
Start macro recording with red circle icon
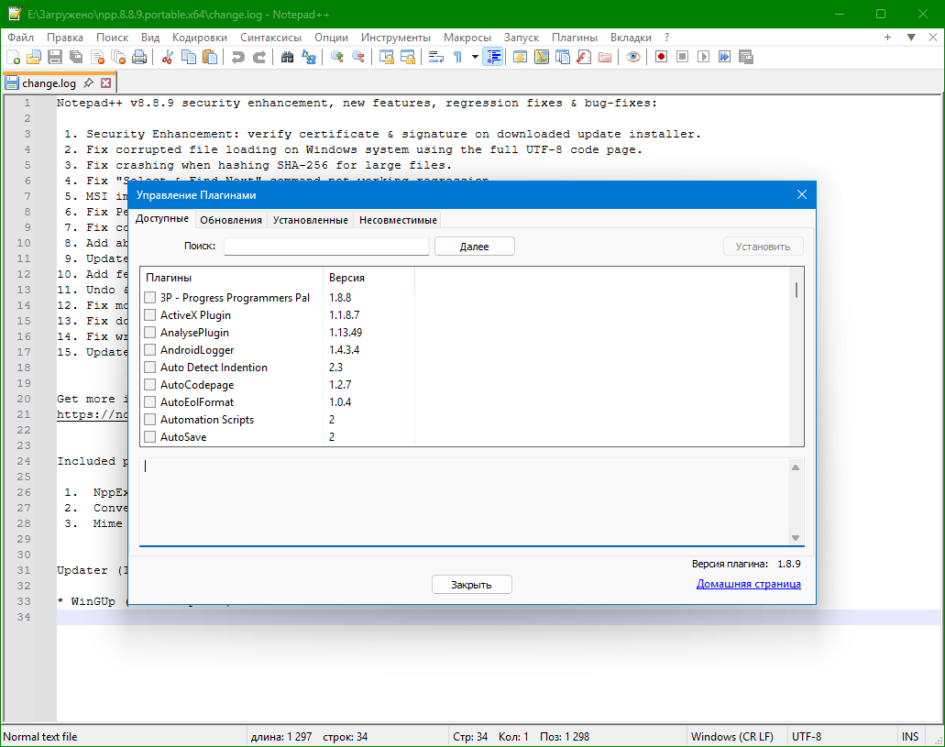(x=661, y=57)
